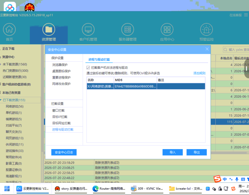249x195 pixels.
Task: Open the 首页 home icon
Action: [9, 29]
